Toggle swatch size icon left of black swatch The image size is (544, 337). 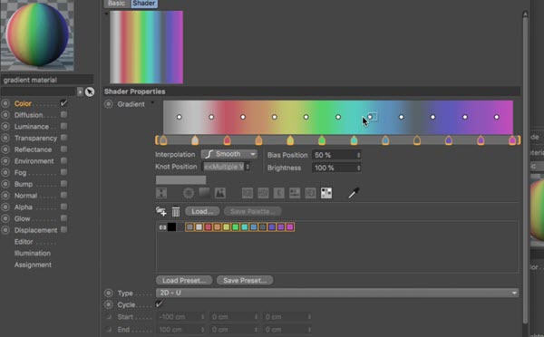[162, 227]
